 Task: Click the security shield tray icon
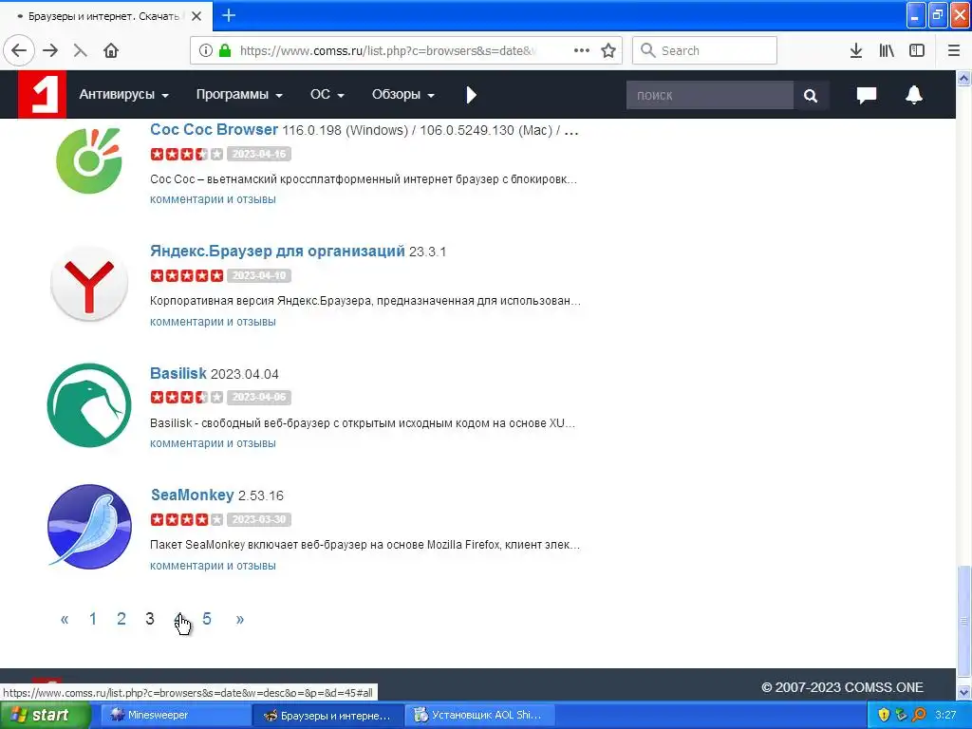tap(884, 715)
